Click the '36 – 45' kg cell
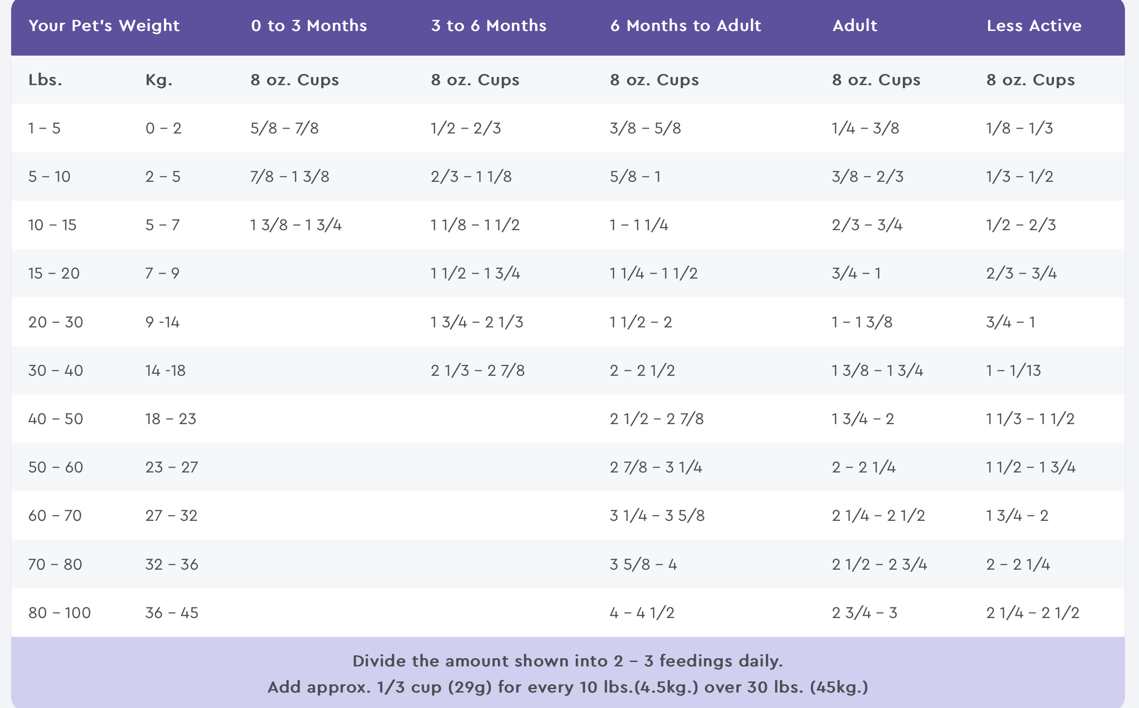 click(x=171, y=613)
